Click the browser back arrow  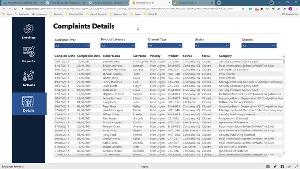point(4,9)
